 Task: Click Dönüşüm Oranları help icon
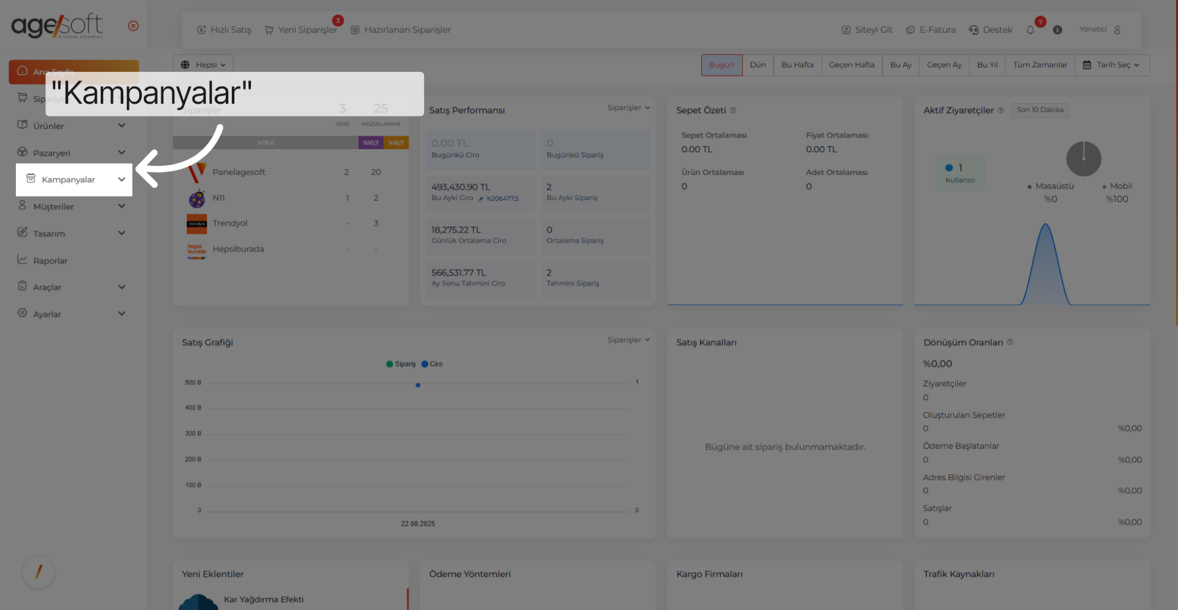coord(1010,342)
